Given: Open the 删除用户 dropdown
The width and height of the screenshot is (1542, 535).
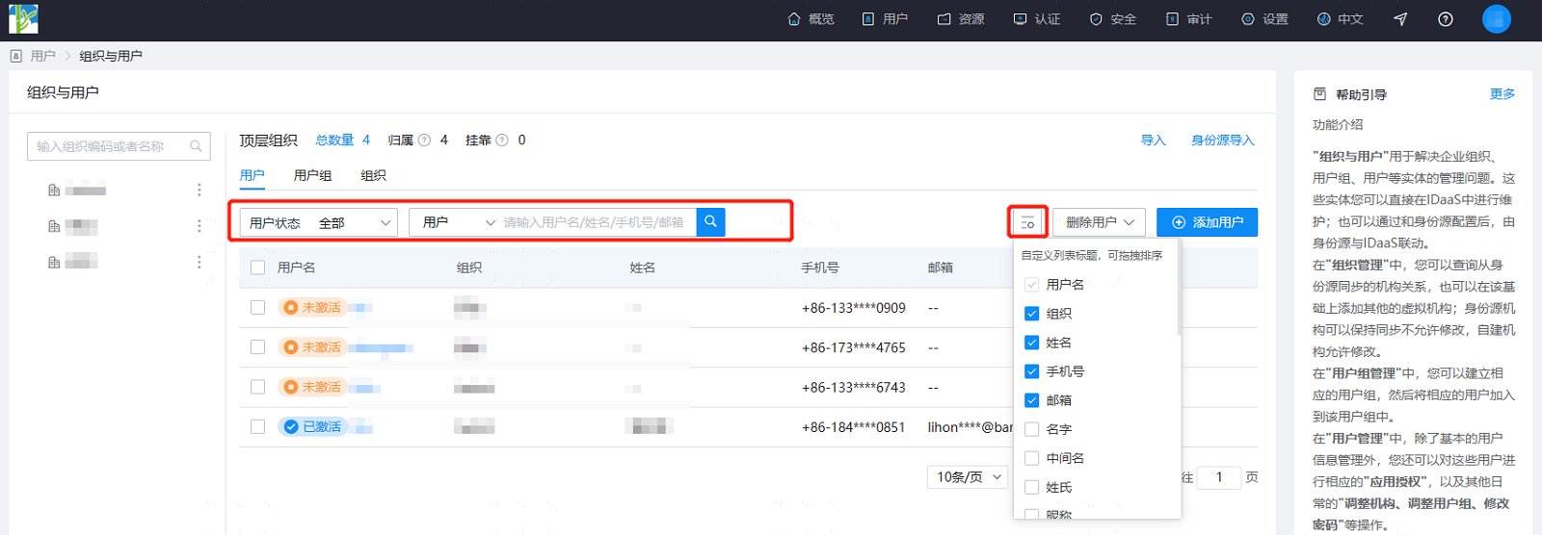Looking at the screenshot, I should click(1099, 222).
